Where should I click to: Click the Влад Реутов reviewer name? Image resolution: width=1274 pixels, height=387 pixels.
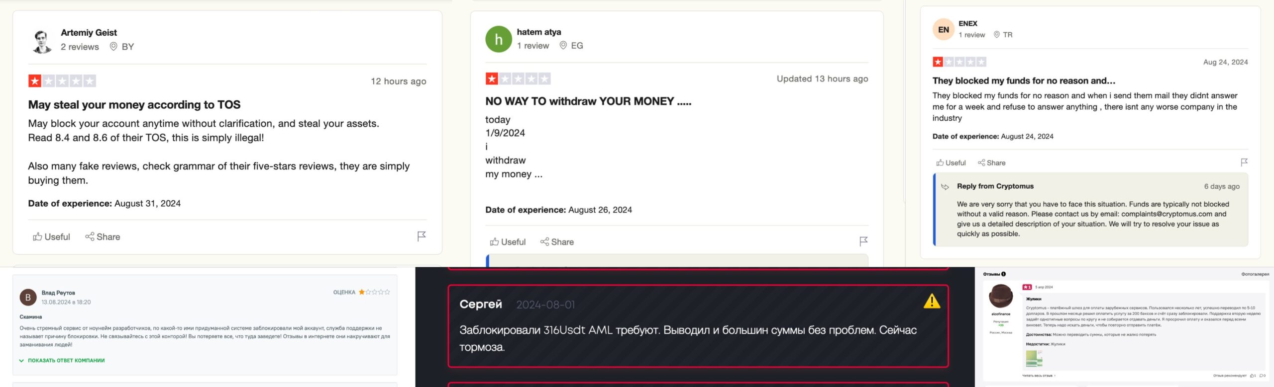point(58,293)
